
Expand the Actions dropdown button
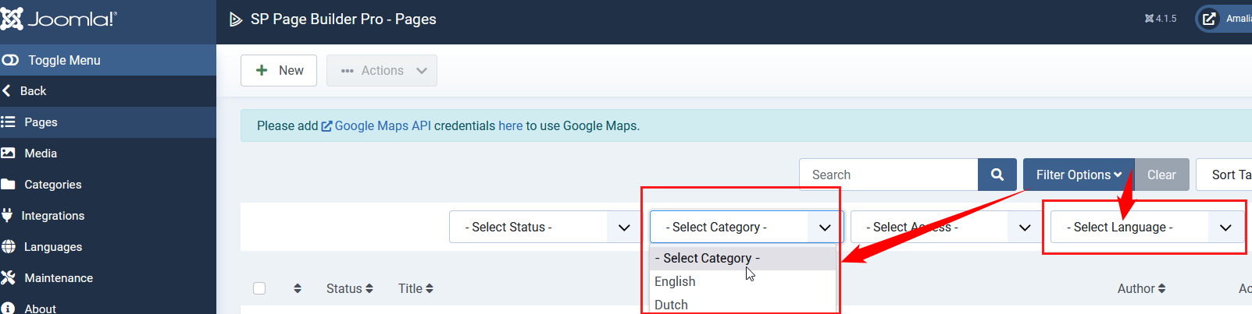point(382,70)
